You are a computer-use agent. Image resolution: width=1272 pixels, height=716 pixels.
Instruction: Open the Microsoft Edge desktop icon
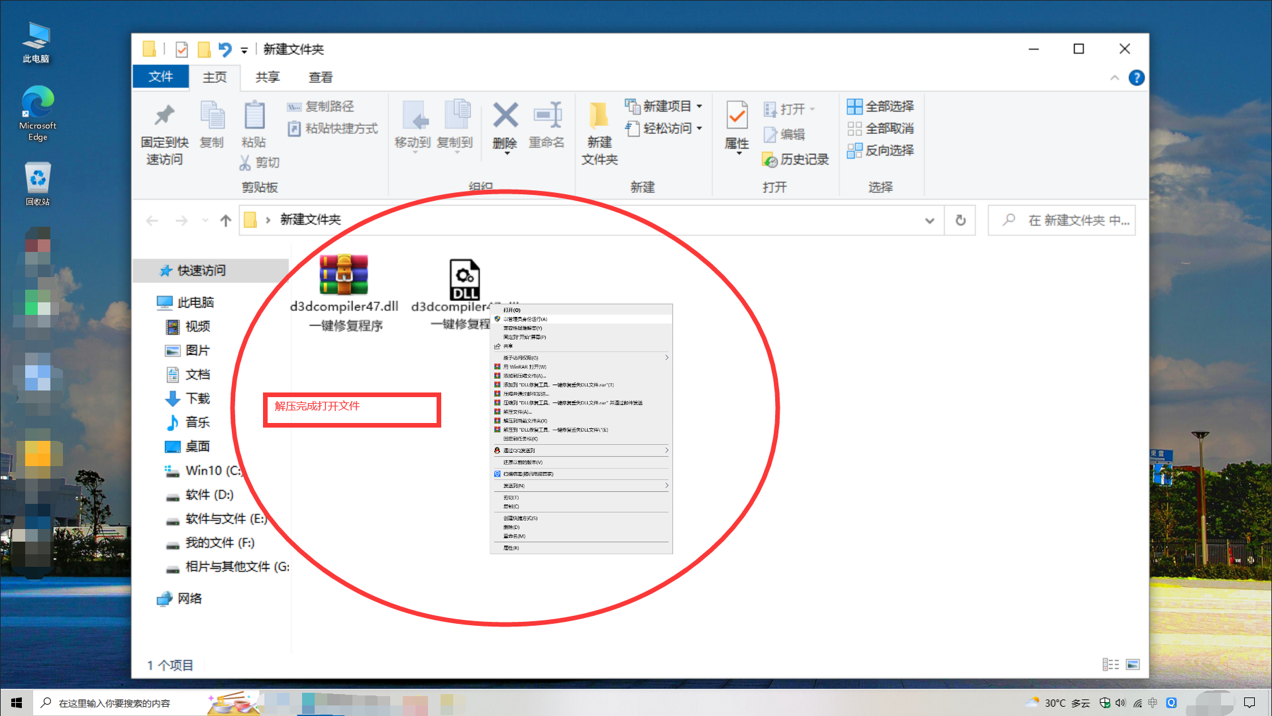coord(38,113)
